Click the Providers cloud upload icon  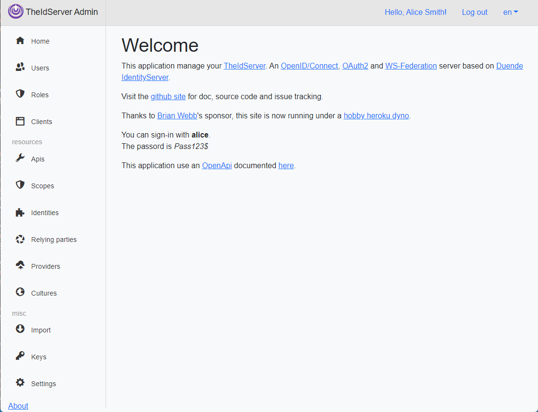click(20, 265)
